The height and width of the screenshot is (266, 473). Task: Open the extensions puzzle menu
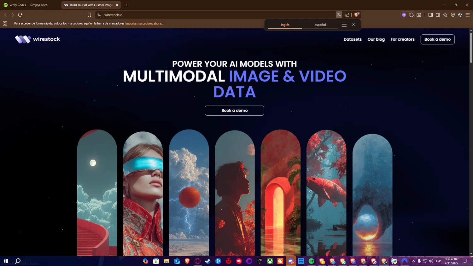point(412,15)
